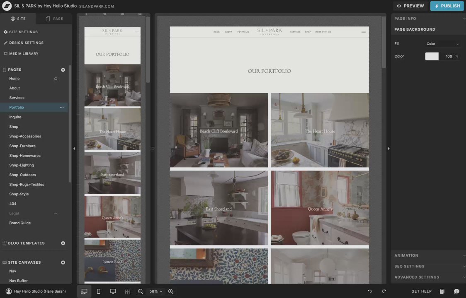466x298 pixels.
Task: Open the 58% zoom level dropdown
Action: [156, 291]
